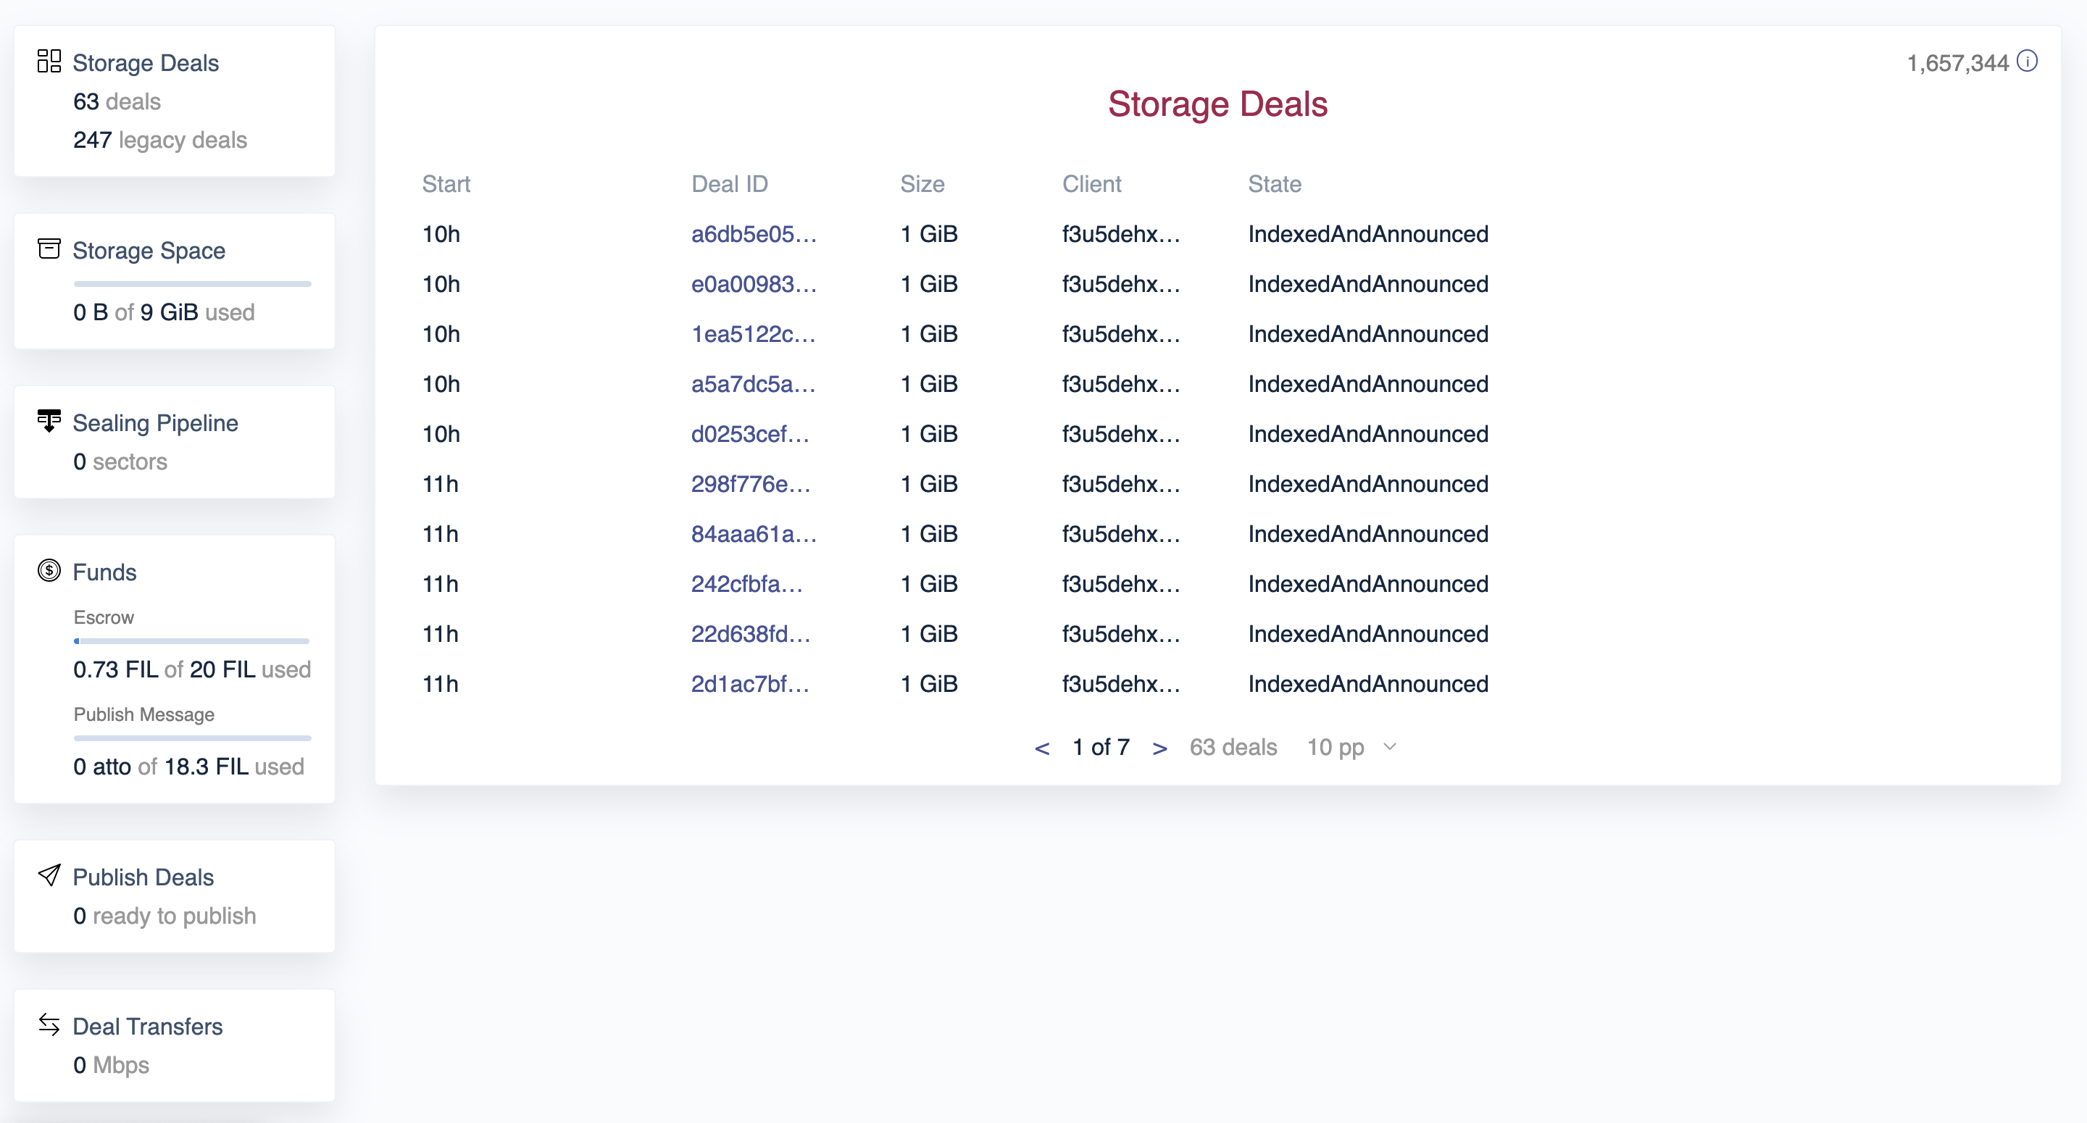Click 63 deals count in sidebar
This screenshot has width=2087, height=1123.
coord(117,101)
